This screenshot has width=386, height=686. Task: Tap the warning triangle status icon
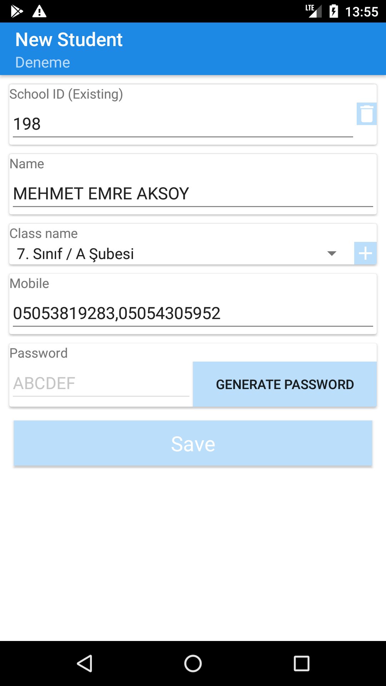(39, 11)
